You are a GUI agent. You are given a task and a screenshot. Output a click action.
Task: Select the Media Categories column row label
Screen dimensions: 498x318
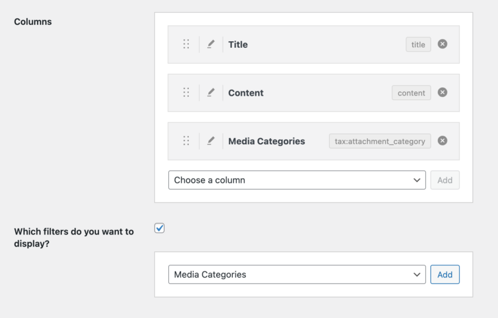[267, 141]
